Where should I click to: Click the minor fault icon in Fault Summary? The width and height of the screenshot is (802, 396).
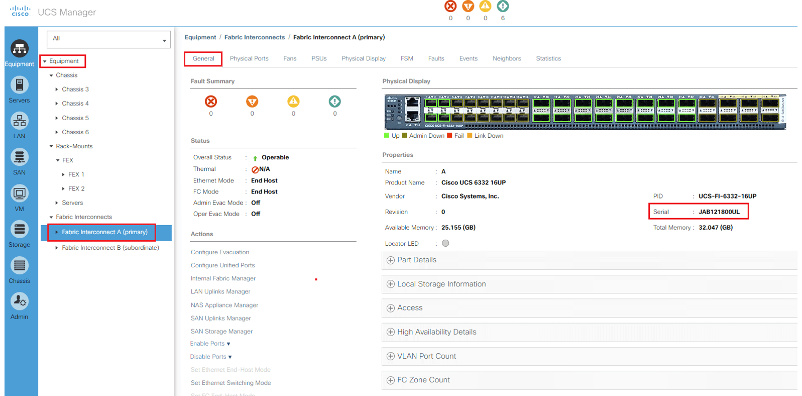tap(293, 102)
